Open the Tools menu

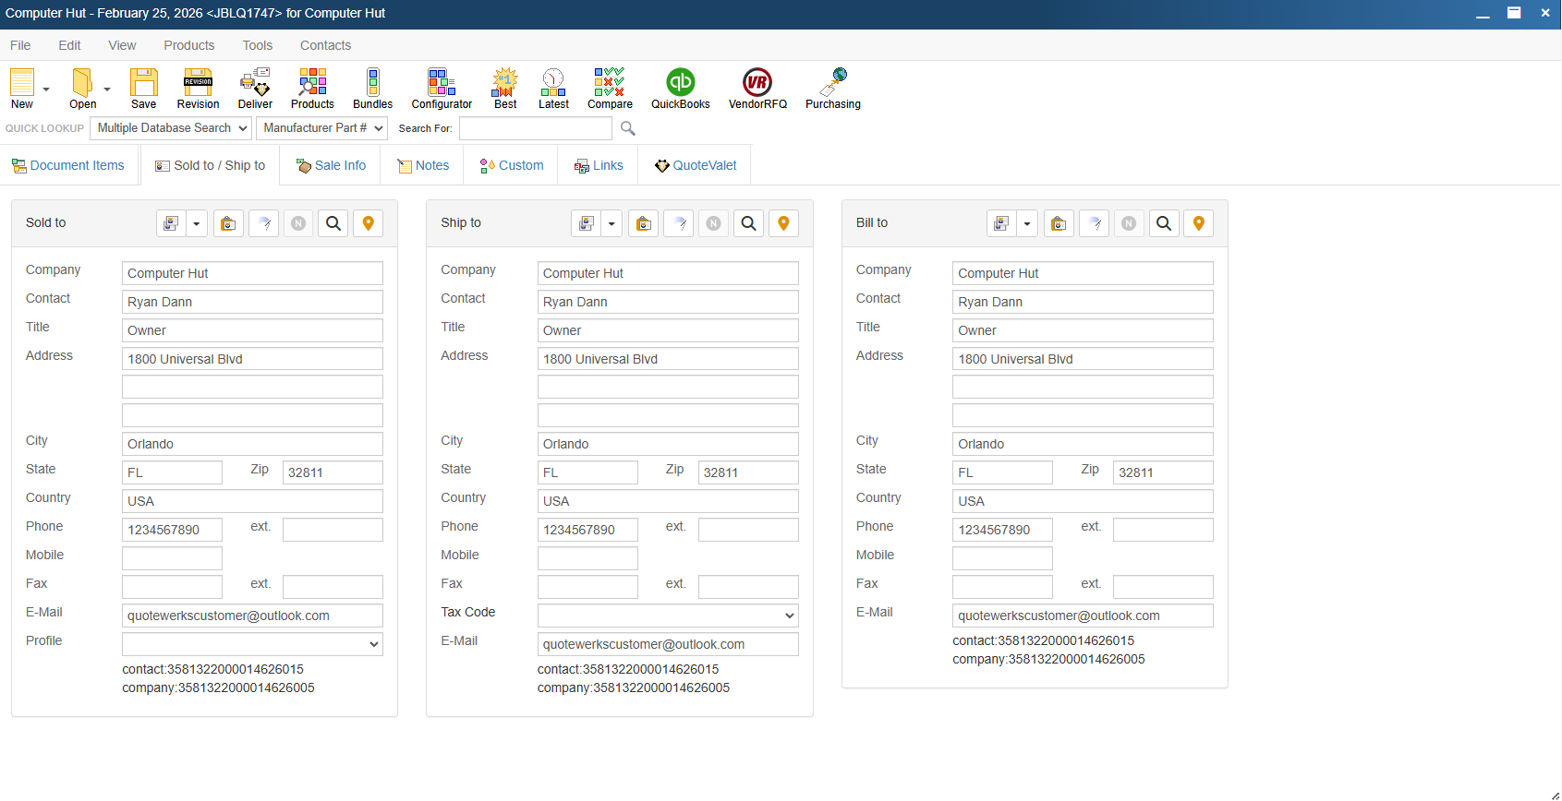click(257, 45)
